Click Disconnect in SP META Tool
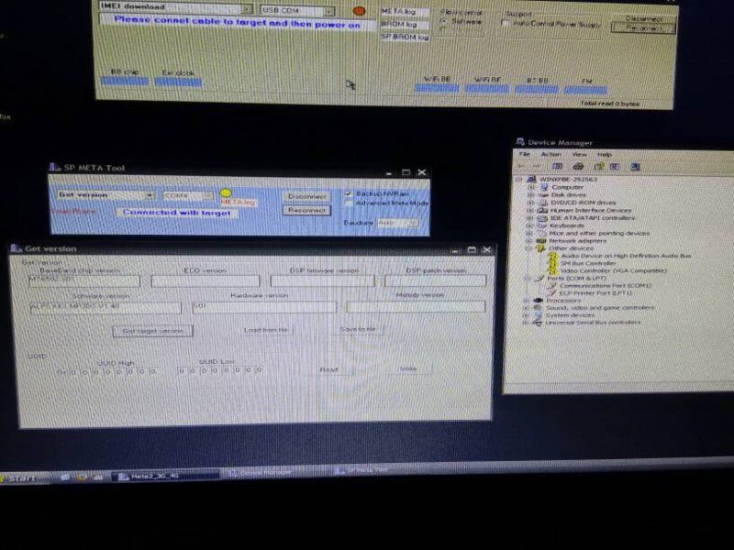This screenshot has width=734, height=550. (306, 196)
